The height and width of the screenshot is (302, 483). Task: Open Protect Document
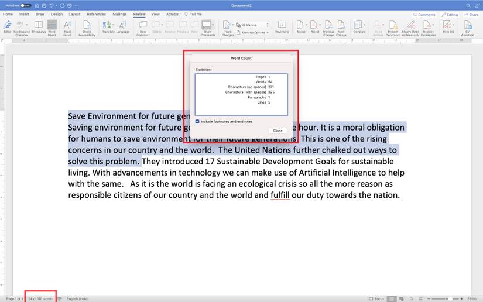click(x=393, y=28)
